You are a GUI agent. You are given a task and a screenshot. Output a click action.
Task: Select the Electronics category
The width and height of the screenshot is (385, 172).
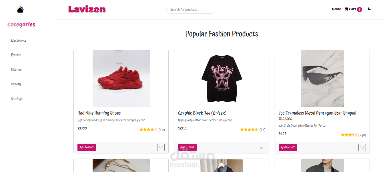click(19, 41)
